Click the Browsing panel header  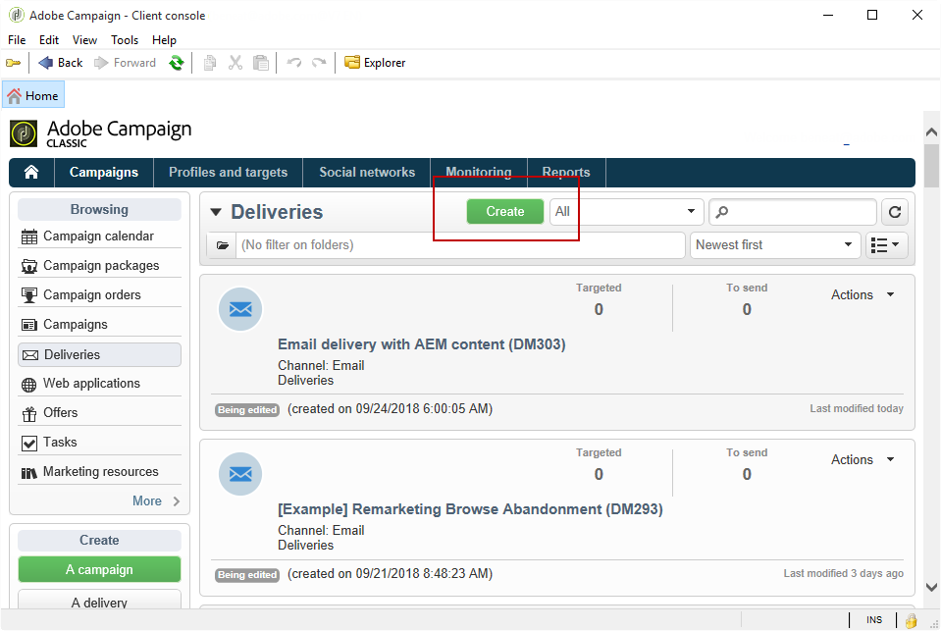coord(100,210)
